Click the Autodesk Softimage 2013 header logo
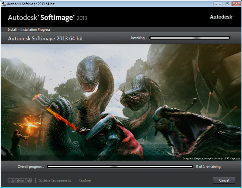Screen dimensions: 242x188 tap(47, 17)
